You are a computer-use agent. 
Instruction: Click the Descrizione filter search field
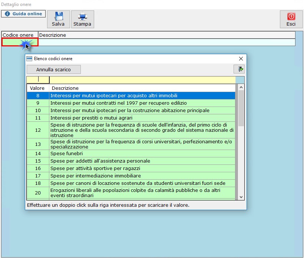[142, 79]
